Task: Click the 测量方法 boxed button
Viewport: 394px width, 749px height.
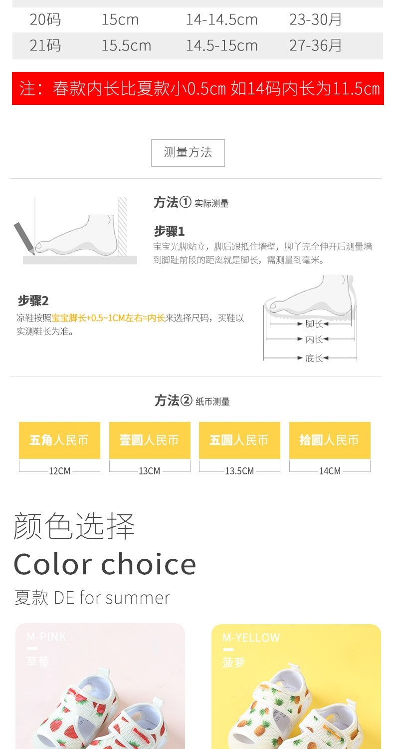Action: click(x=188, y=153)
